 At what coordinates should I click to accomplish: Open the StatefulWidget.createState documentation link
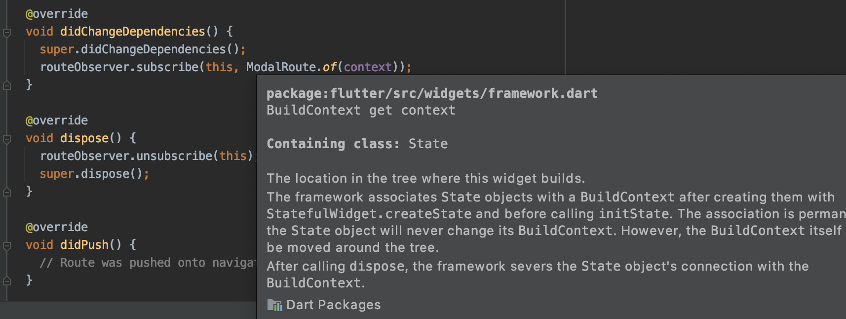368,213
